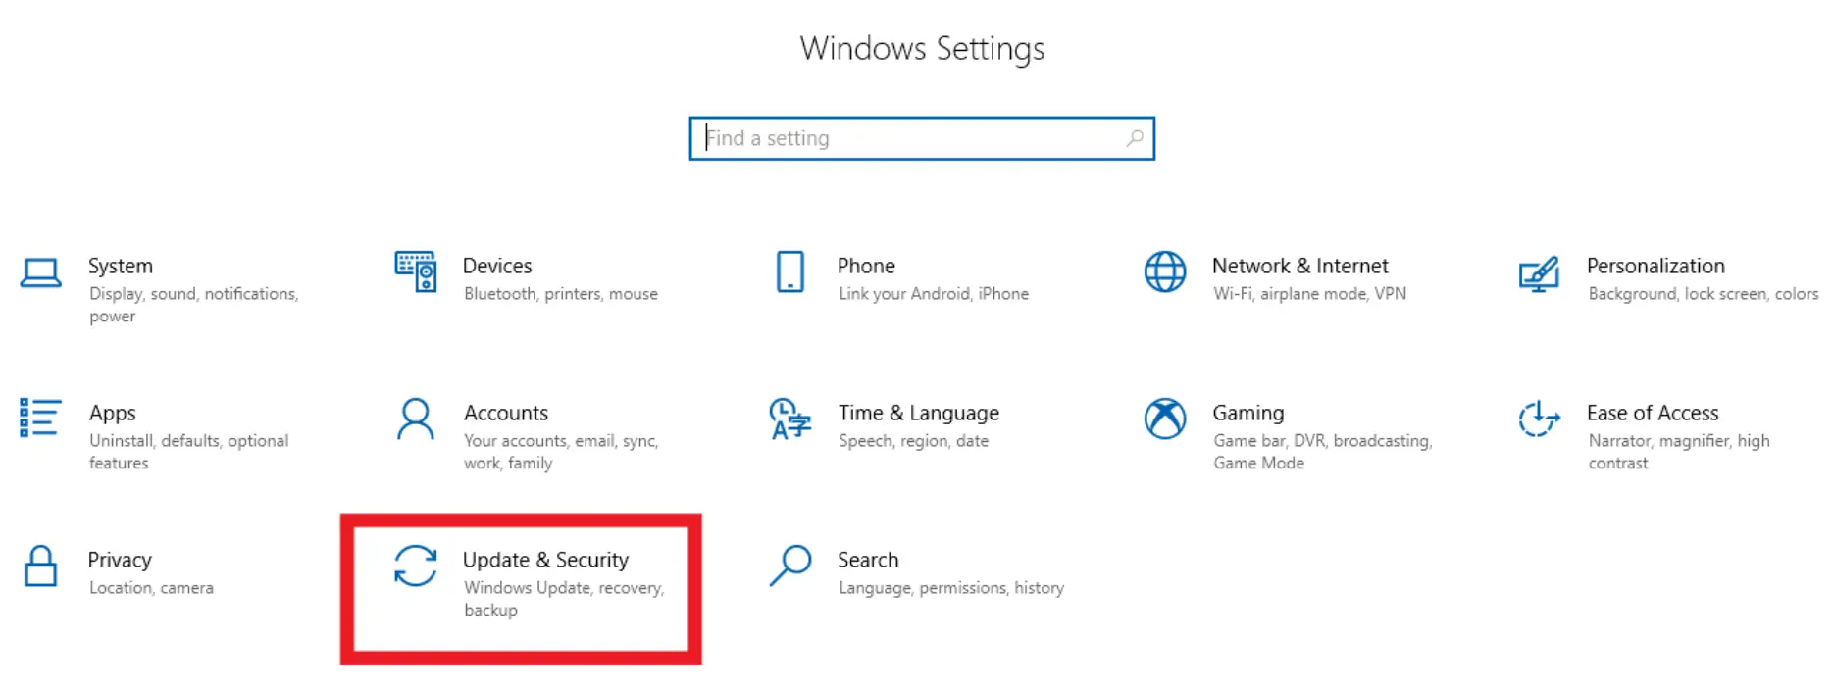Click the search magnifier in the search bar
The width and height of the screenshot is (1833, 690).
click(1135, 138)
